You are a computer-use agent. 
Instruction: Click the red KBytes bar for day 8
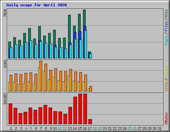[45, 115]
